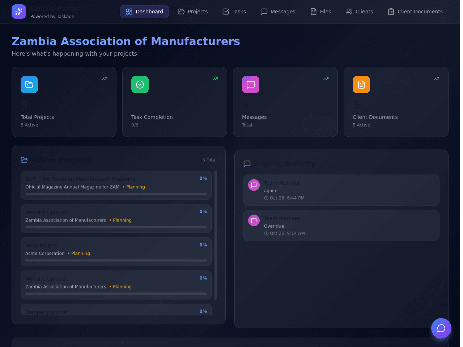Screen dimensions: 463x347
Task: Open the Company profile project
Action: pos(116,310)
